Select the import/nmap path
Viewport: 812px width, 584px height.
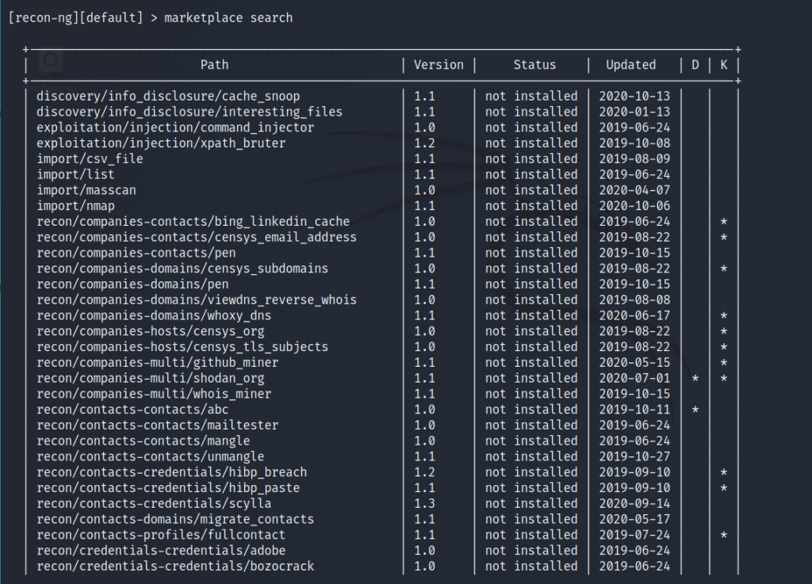tap(75, 206)
